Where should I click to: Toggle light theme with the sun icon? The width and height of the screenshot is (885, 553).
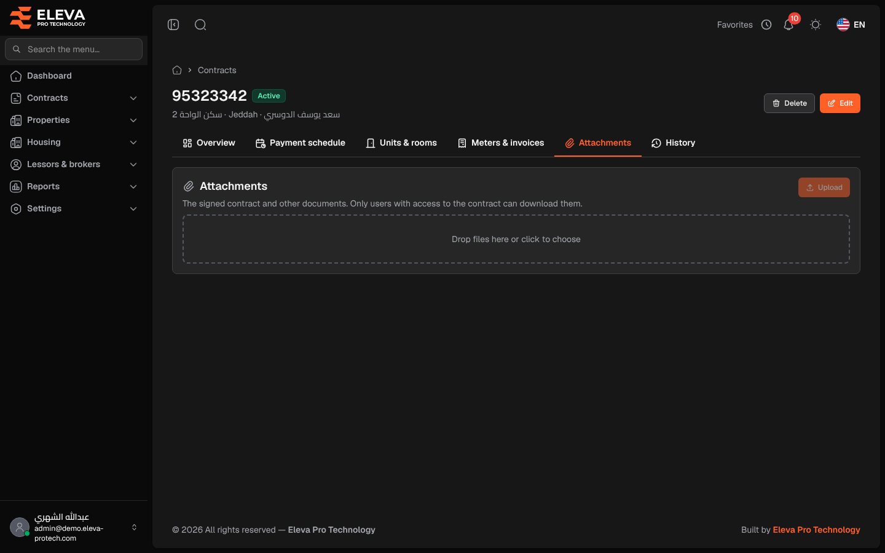click(x=816, y=25)
